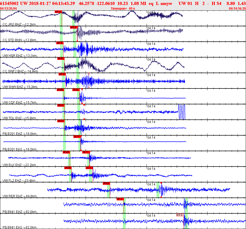This screenshot has width=246, height=229.
Task: Select the eS pick flag on PB B941 EH2 trace
Action: tap(180, 215)
